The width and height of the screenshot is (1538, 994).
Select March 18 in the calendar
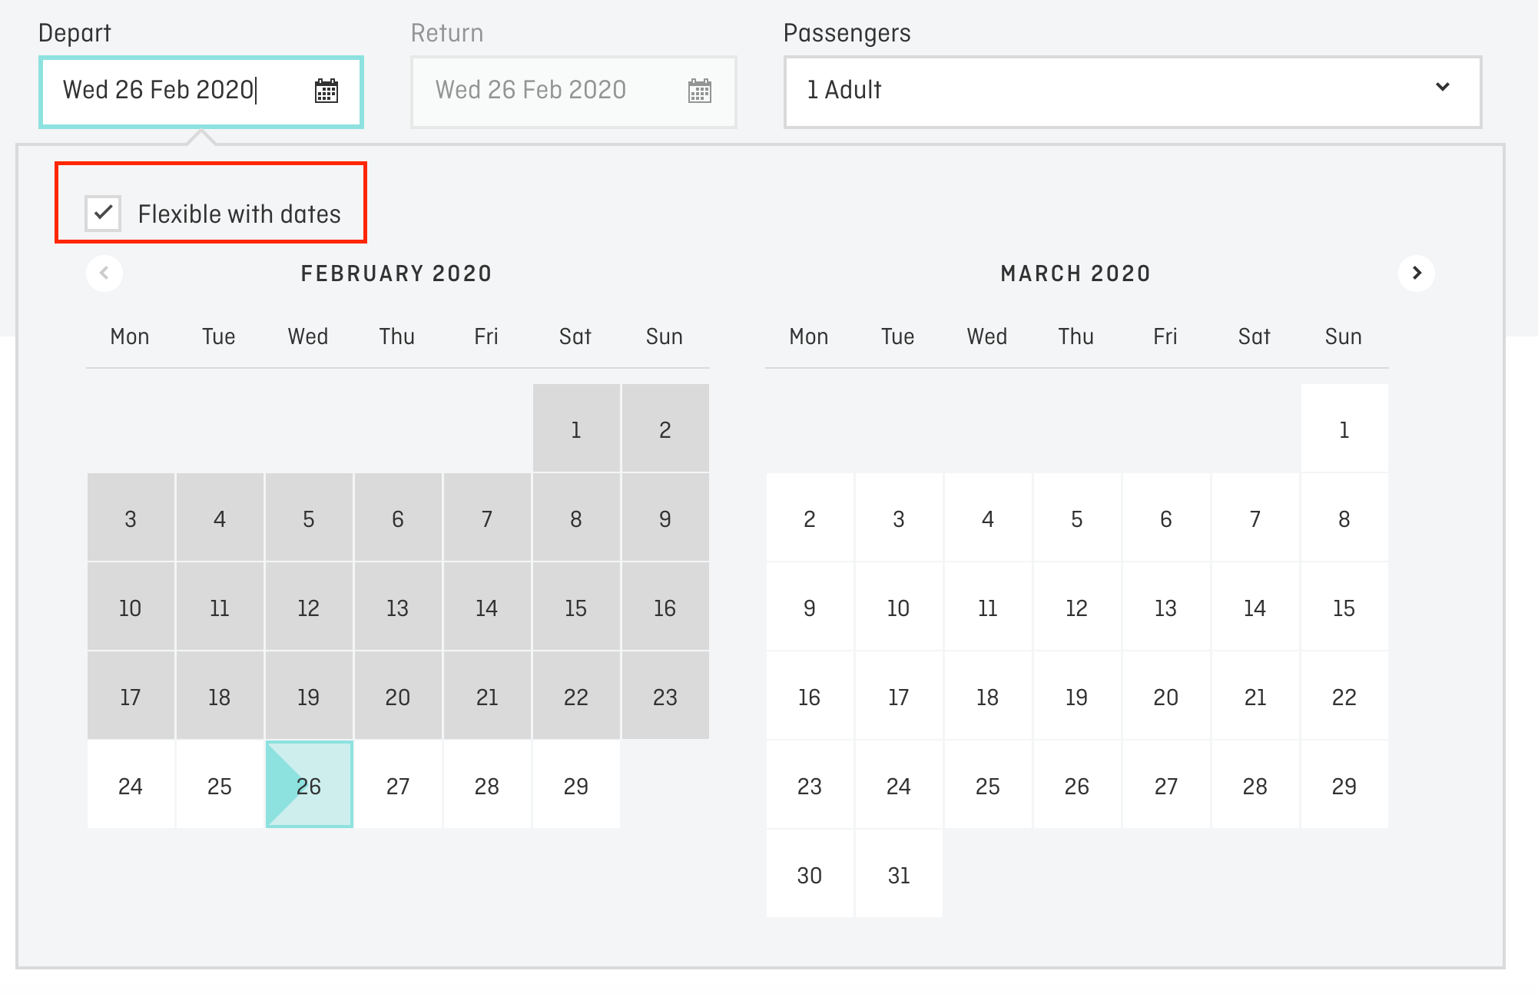click(x=987, y=696)
